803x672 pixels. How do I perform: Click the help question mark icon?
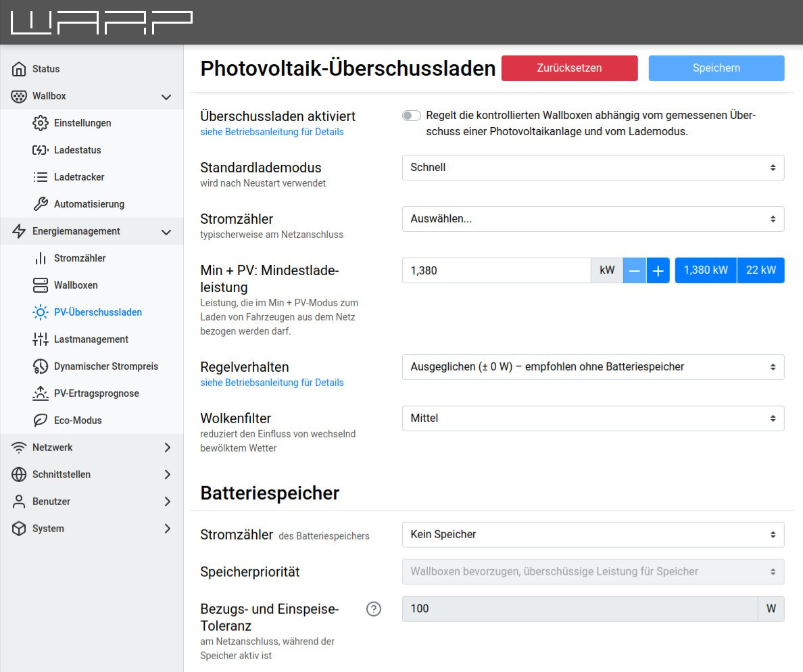click(x=374, y=609)
